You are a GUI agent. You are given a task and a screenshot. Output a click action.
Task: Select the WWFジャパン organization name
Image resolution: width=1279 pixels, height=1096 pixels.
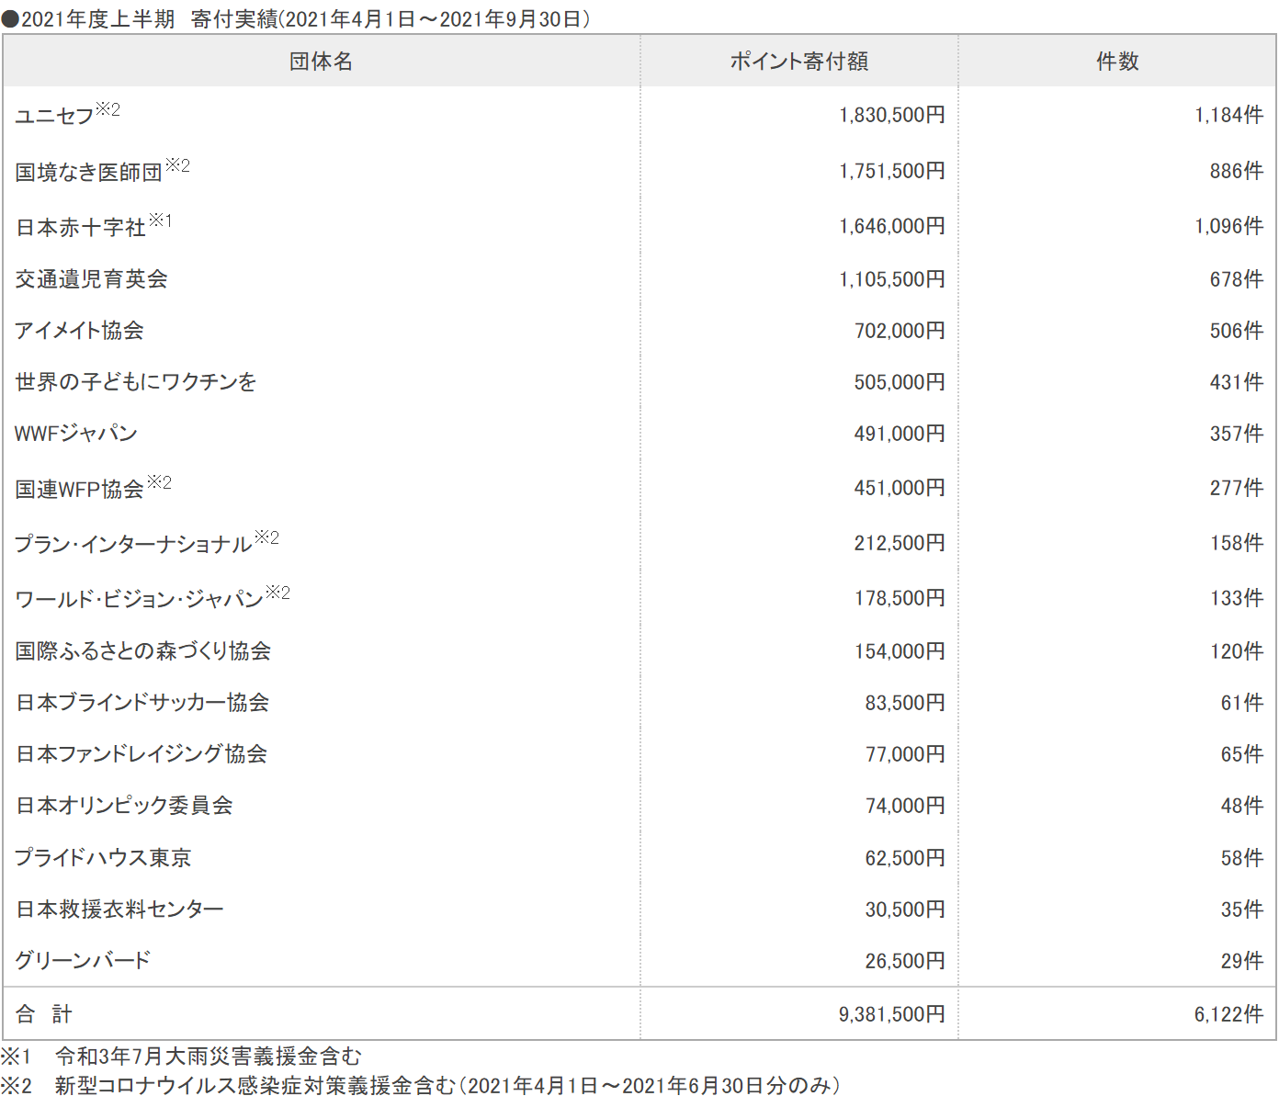[76, 434]
